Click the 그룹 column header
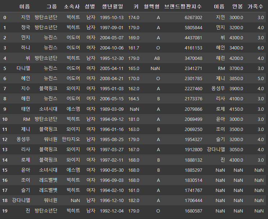 point(52,6)
